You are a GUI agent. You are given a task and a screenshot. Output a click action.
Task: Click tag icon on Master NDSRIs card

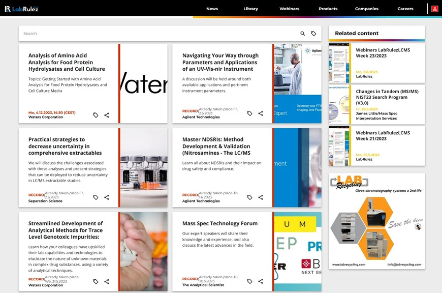pyautogui.click(x=249, y=197)
